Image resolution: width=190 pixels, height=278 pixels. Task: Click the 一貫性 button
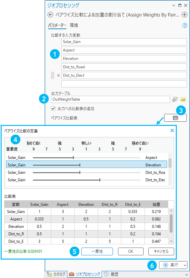click(97, 251)
